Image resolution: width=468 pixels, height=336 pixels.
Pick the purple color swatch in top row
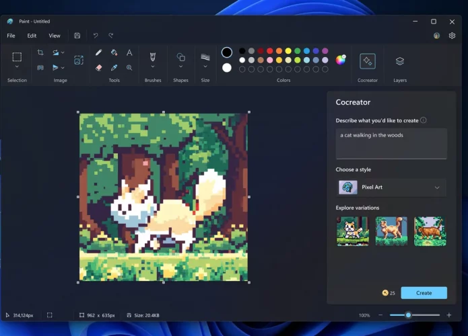click(x=325, y=51)
